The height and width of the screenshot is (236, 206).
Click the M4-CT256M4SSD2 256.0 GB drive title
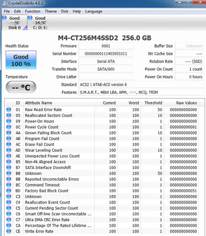click(105, 38)
